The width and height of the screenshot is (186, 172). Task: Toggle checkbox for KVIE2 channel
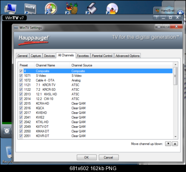tap(21, 117)
